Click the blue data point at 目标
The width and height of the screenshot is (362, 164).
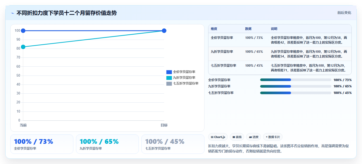tap(164, 31)
